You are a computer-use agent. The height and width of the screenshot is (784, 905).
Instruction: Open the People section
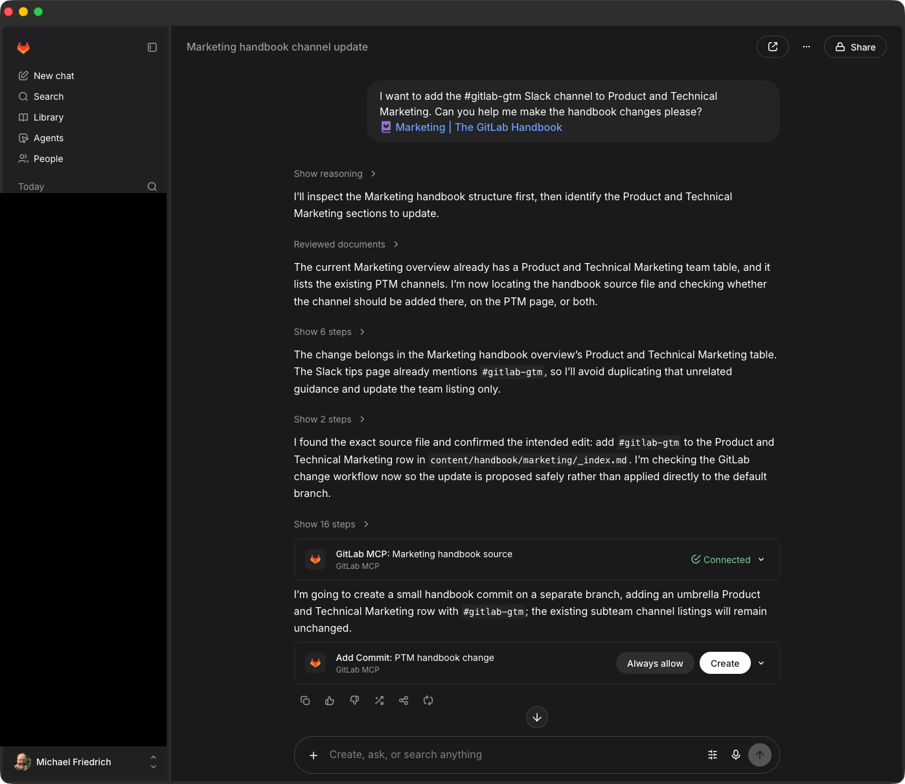[x=41, y=159]
